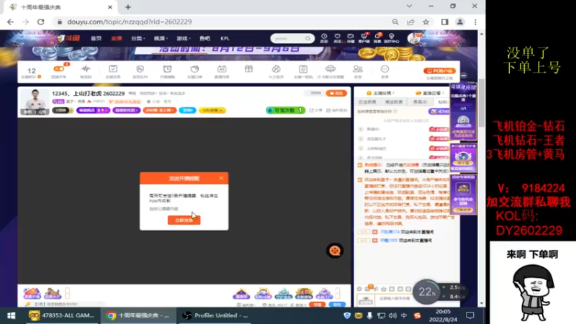Screen dimensions: 576x324
Task: Reload the page in Chrome
Action: (x=41, y=22)
